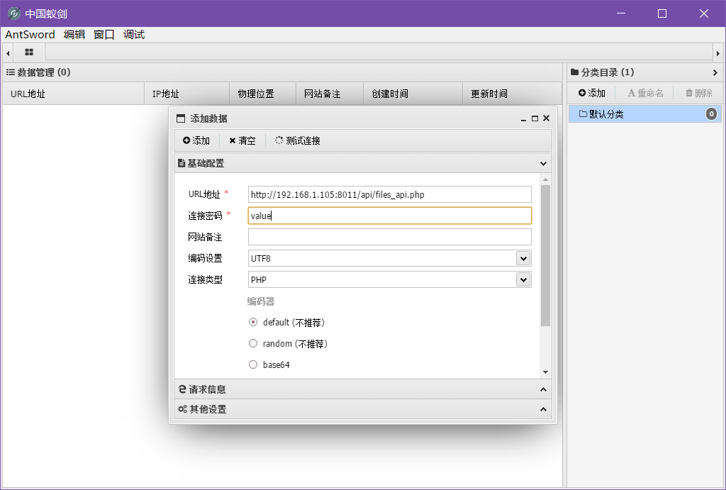
Task: Expand the 请求信息 section
Action: click(363, 389)
